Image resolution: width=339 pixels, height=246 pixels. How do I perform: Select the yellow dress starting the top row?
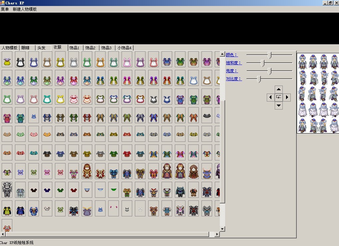pos(7,59)
